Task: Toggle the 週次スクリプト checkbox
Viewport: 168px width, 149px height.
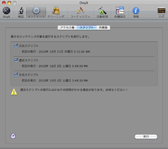Action: point(16,60)
